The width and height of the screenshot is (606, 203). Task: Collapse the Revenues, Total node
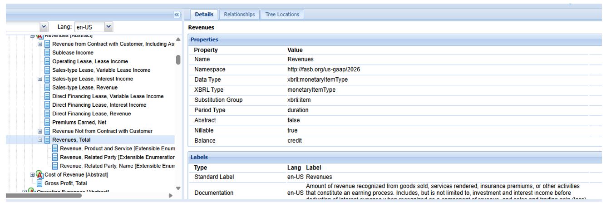[x=41, y=140]
